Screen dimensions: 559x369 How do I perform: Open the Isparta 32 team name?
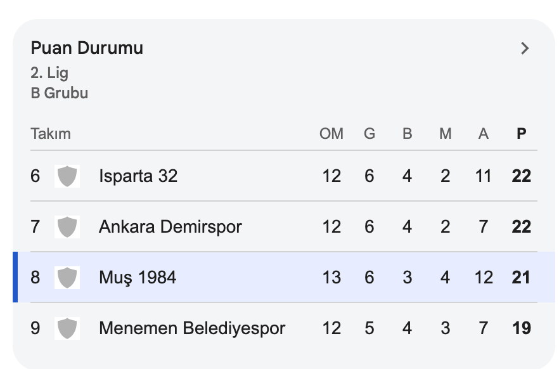(x=138, y=176)
